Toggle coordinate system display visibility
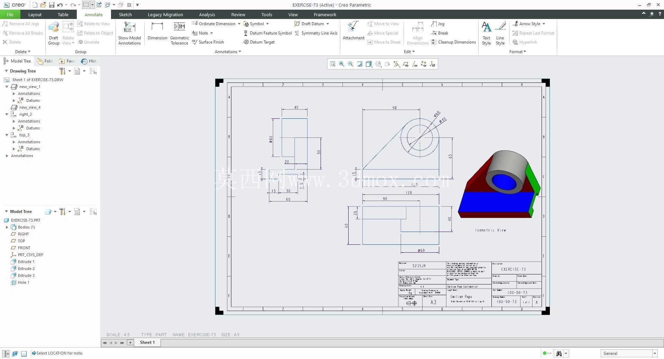 point(433,64)
